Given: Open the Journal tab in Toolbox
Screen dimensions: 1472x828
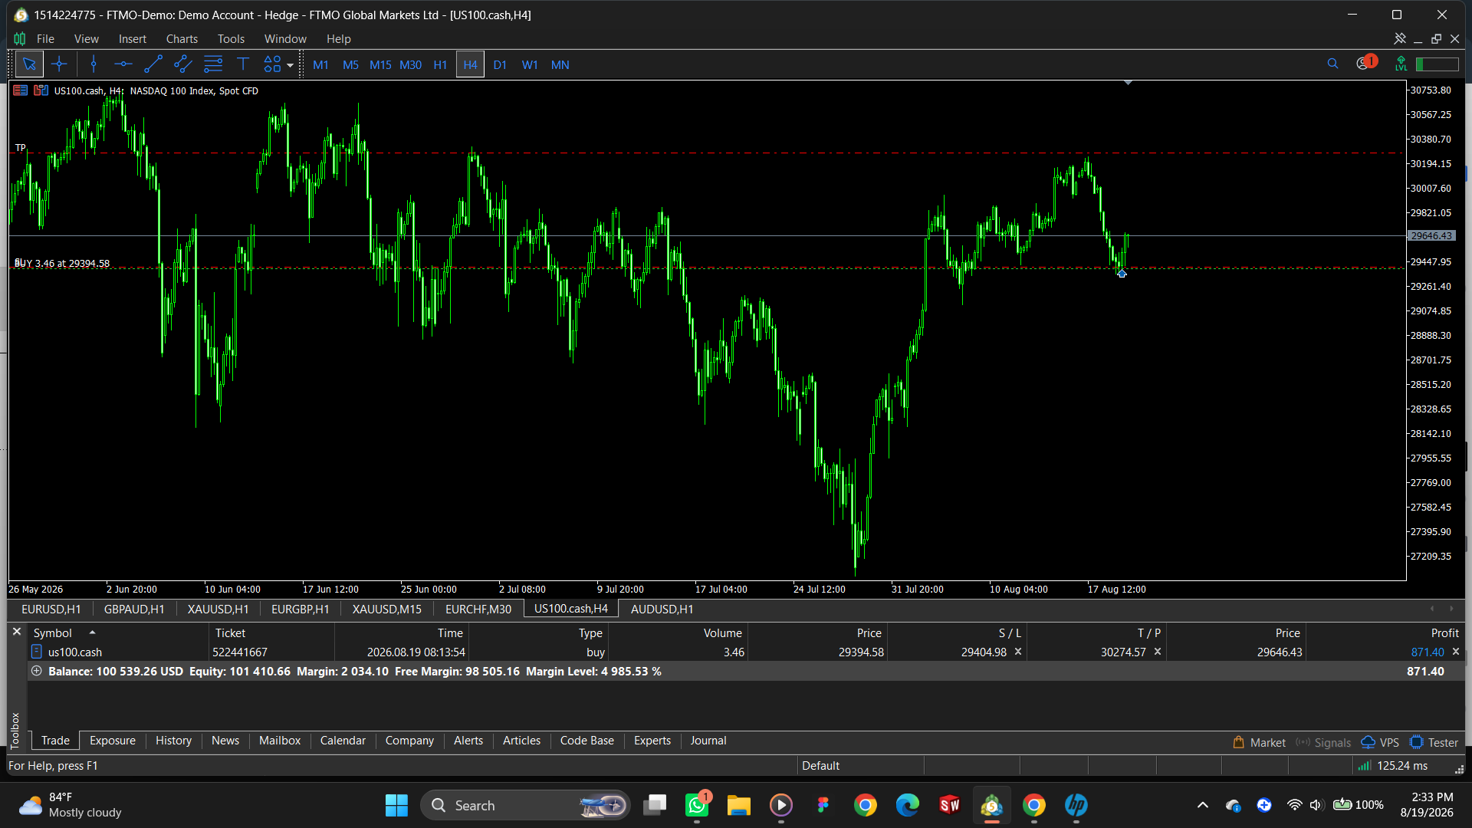Looking at the screenshot, I should click(x=708, y=741).
